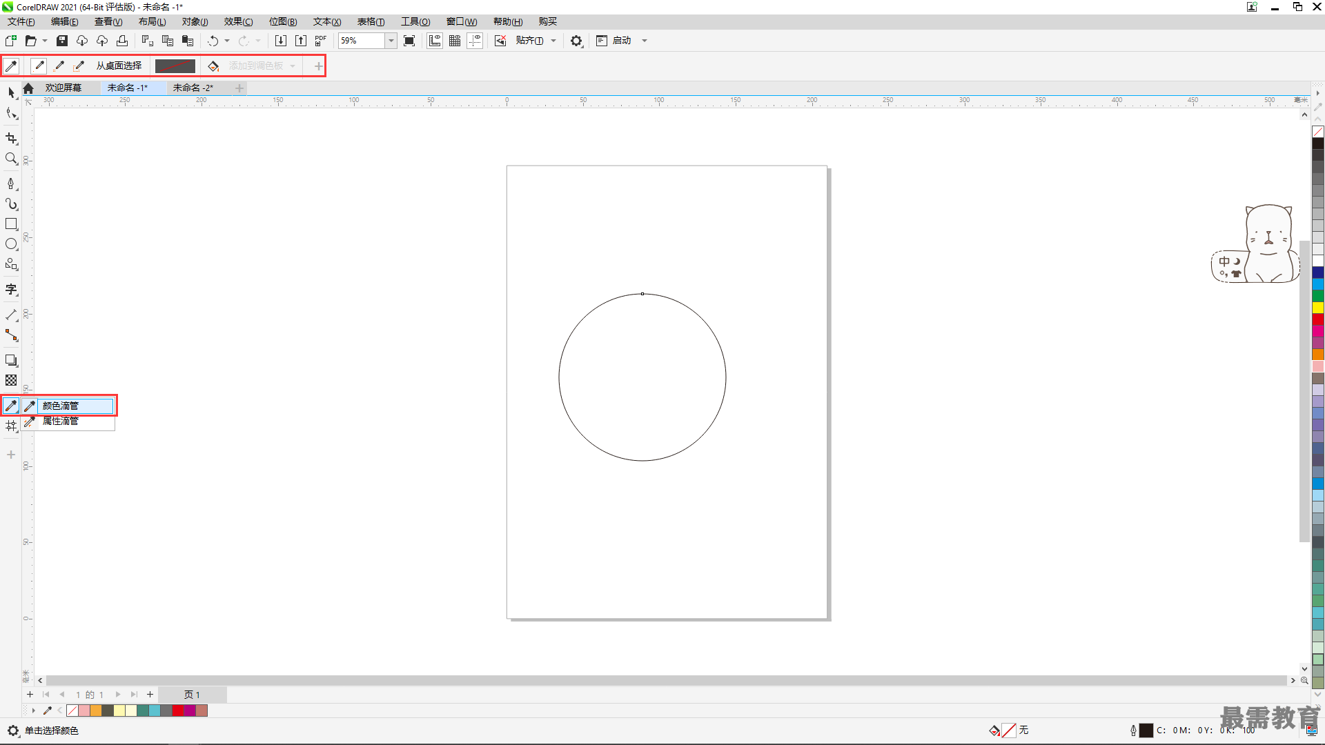
Task: Select the Text tool
Action: (x=11, y=290)
